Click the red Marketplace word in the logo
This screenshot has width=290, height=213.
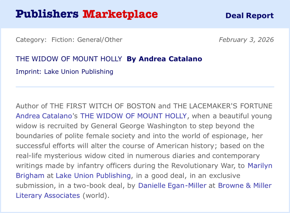click(120, 14)
